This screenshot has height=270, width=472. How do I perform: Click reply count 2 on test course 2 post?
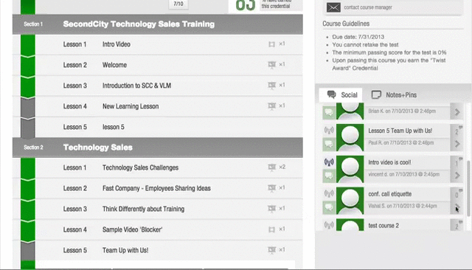tap(457, 226)
